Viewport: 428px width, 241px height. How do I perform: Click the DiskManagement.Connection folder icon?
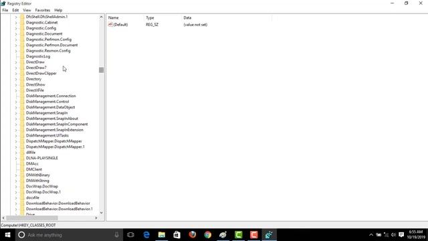coord(22,96)
